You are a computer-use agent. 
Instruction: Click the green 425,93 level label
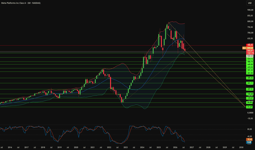coord(250,67)
